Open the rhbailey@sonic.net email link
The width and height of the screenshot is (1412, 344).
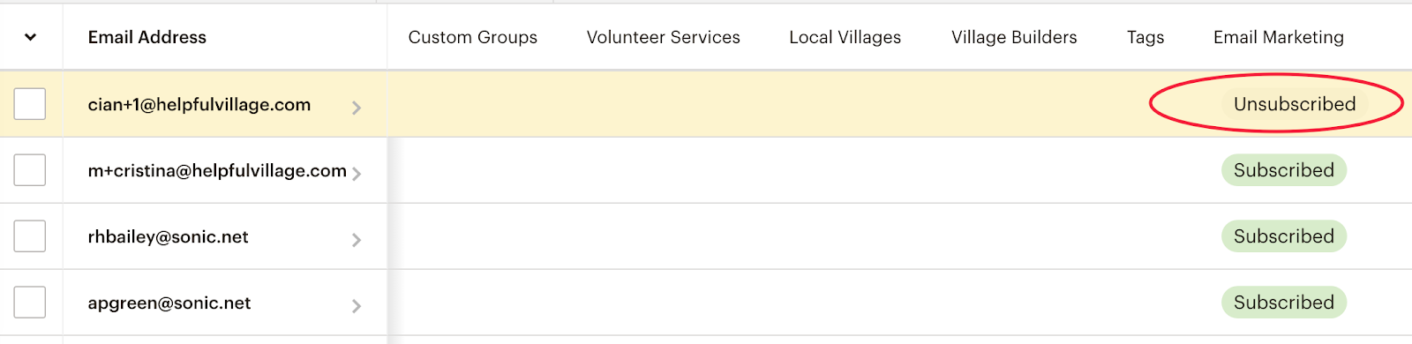[x=169, y=236]
